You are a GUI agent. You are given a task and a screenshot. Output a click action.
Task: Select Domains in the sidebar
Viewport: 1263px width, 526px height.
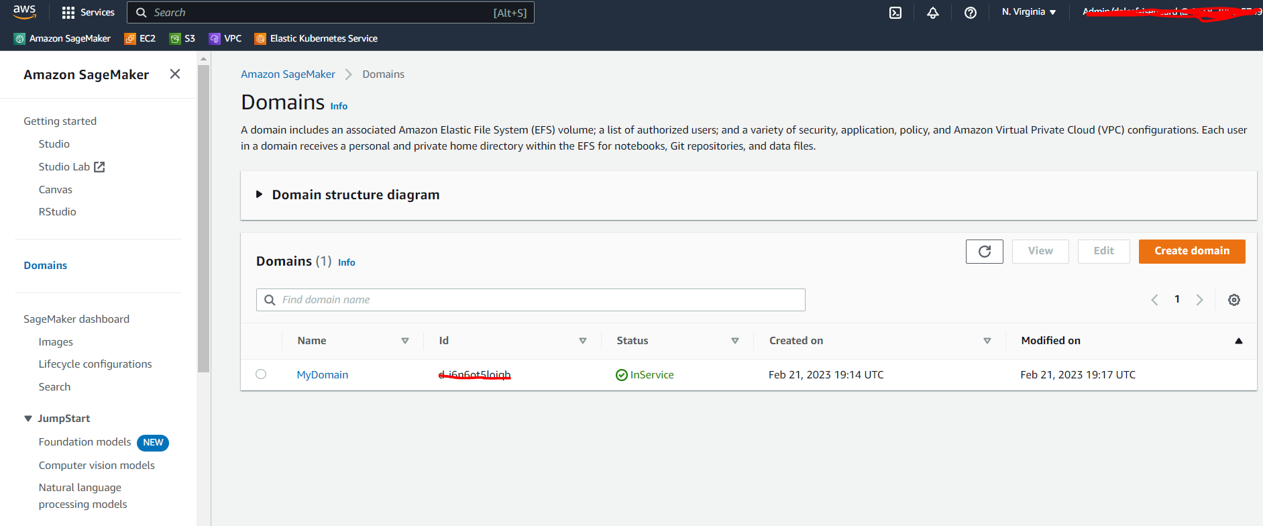coord(46,266)
